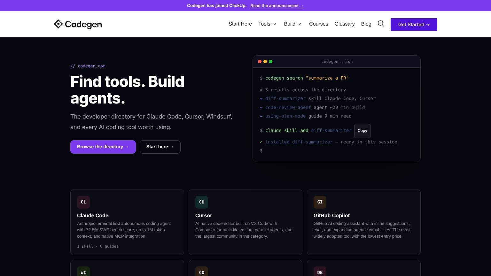The width and height of the screenshot is (491, 276).
Task: Click code-review-agent result in terminal
Action: click(x=288, y=107)
